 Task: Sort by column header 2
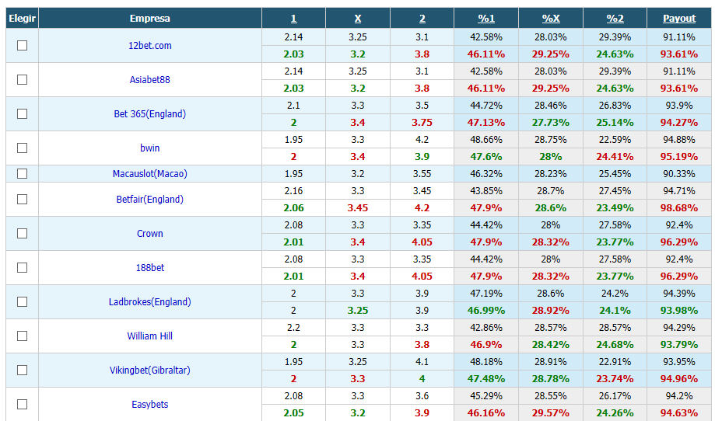(422, 19)
